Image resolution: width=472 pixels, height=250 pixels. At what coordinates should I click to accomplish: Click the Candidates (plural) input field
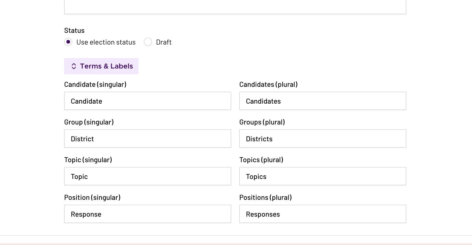pyautogui.click(x=323, y=101)
